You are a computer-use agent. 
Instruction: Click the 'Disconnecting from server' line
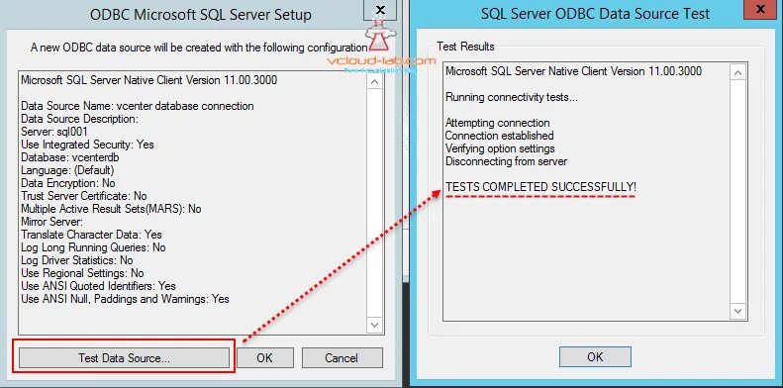(506, 161)
